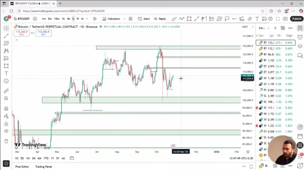
Task: Click the BUY price button
Action: pyautogui.click(x=44, y=33)
